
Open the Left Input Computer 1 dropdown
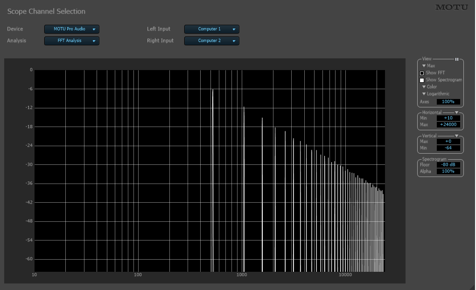(x=211, y=29)
